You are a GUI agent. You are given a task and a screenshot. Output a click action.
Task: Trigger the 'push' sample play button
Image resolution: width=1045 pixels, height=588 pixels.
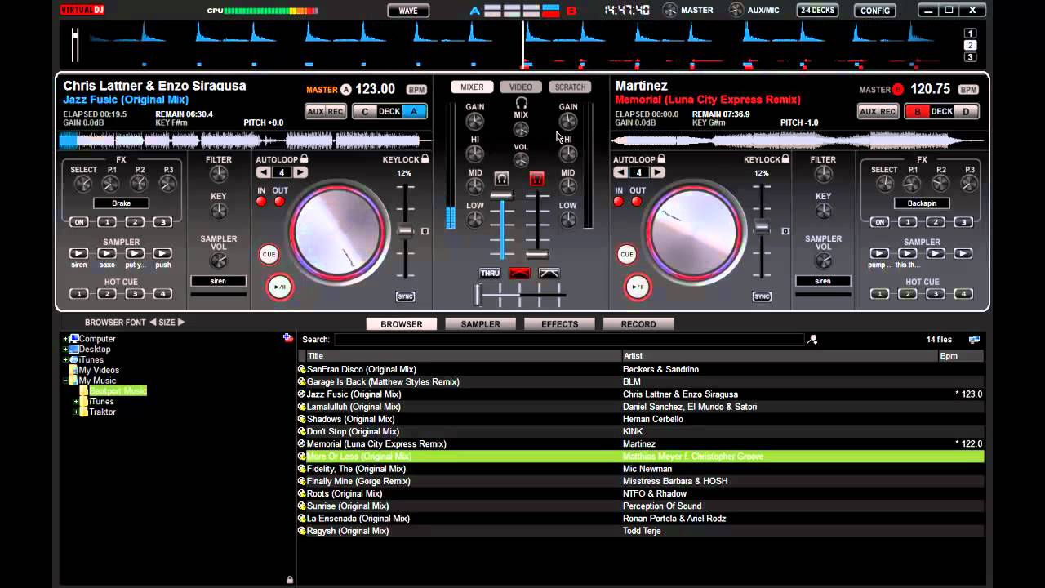(x=162, y=254)
